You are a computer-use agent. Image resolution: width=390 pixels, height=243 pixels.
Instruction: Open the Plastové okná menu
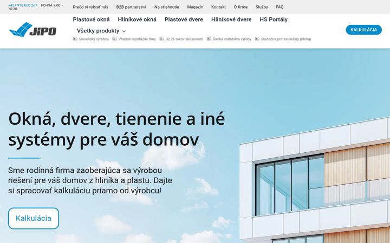click(x=92, y=19)
